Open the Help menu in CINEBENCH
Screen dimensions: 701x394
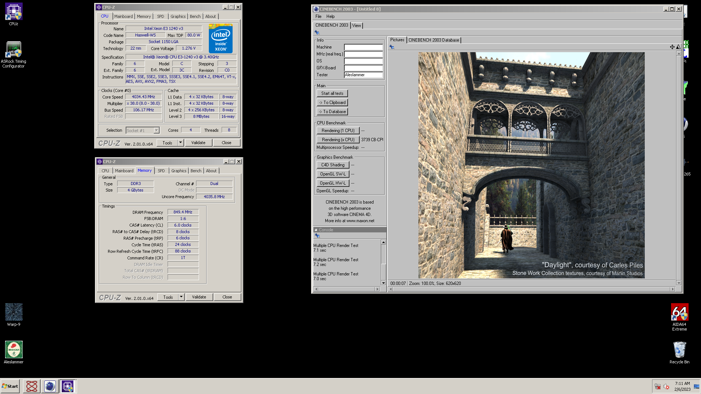pos(330,16)
